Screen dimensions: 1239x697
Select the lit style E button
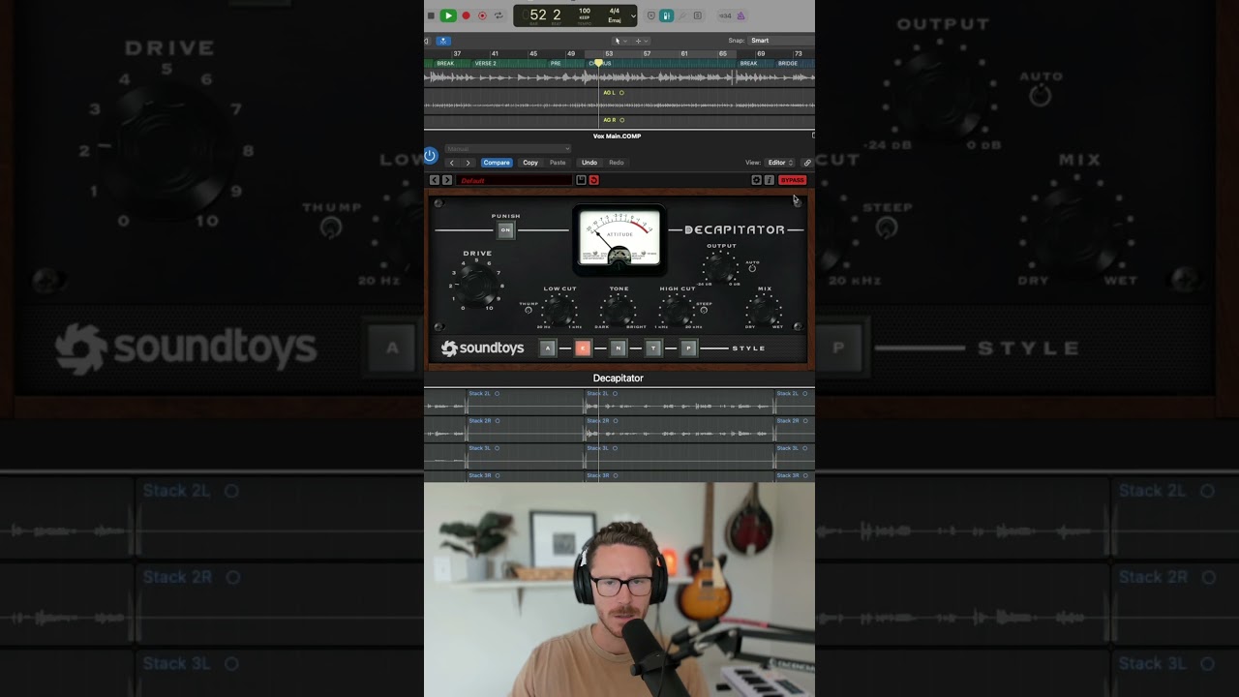pyautogui.click(x=583, y=348)
